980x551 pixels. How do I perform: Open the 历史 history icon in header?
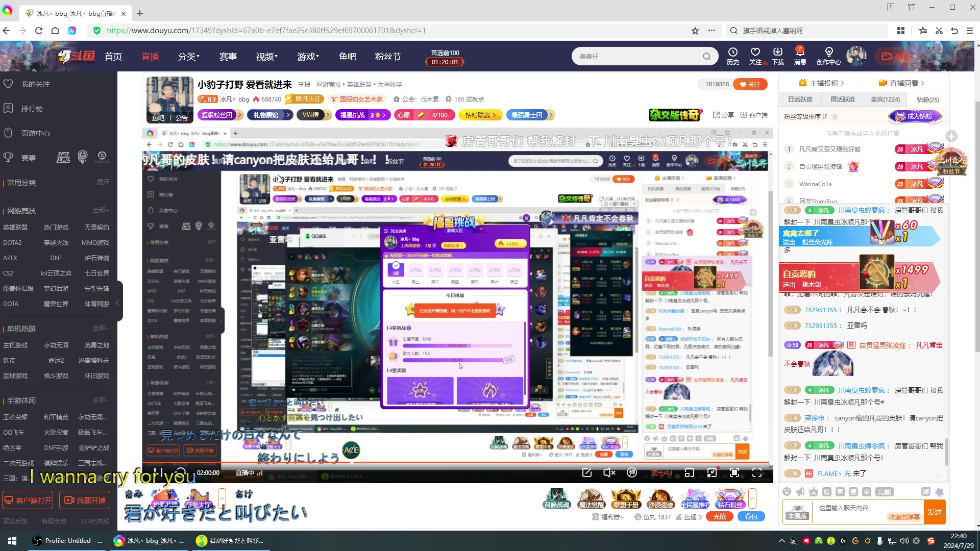733,56
